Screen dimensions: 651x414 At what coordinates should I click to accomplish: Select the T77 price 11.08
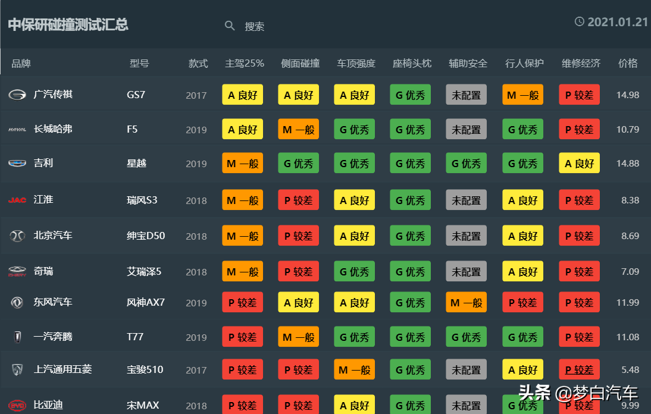click(x=628, y=337)
